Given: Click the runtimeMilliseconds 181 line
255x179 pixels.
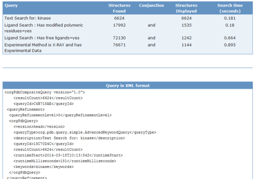Looking at the screenshot, I should pyautogui.click(x=65, y=161).
